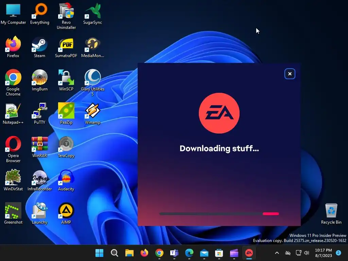348x261 pixels.
Task: Select the Steam desktop shortcut
Action: click(x=39, y=47)
